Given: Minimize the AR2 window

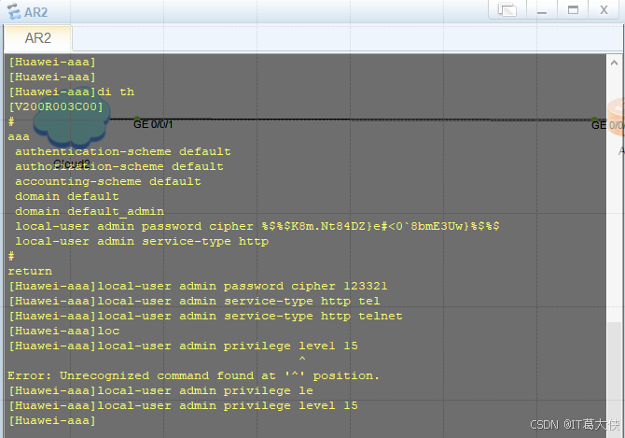Looking at the screenshot, I should [x=541, y=9].
